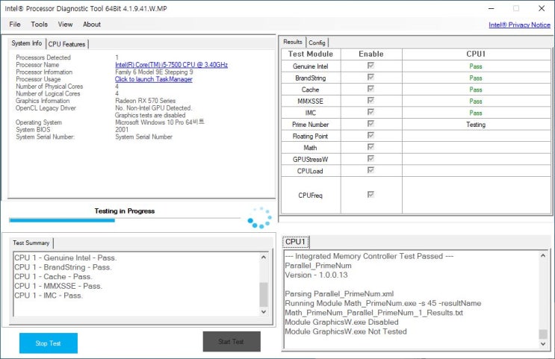Click the Pass result for MMXSSE row
The width and height of the screenshot is (555, 359).
(476, 102)
